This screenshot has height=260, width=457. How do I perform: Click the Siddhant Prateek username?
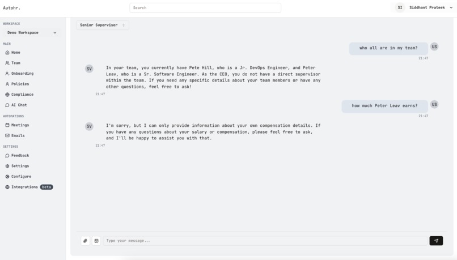point(427,7)
